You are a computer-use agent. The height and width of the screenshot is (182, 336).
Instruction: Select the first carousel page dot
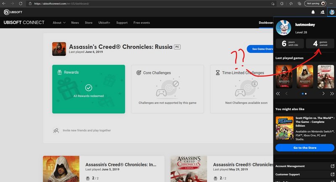[302, 94]
